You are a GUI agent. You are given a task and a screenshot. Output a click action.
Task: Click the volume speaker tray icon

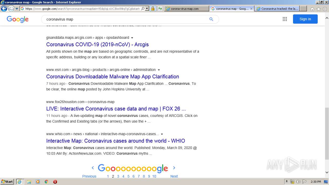[x=298, y=182]
